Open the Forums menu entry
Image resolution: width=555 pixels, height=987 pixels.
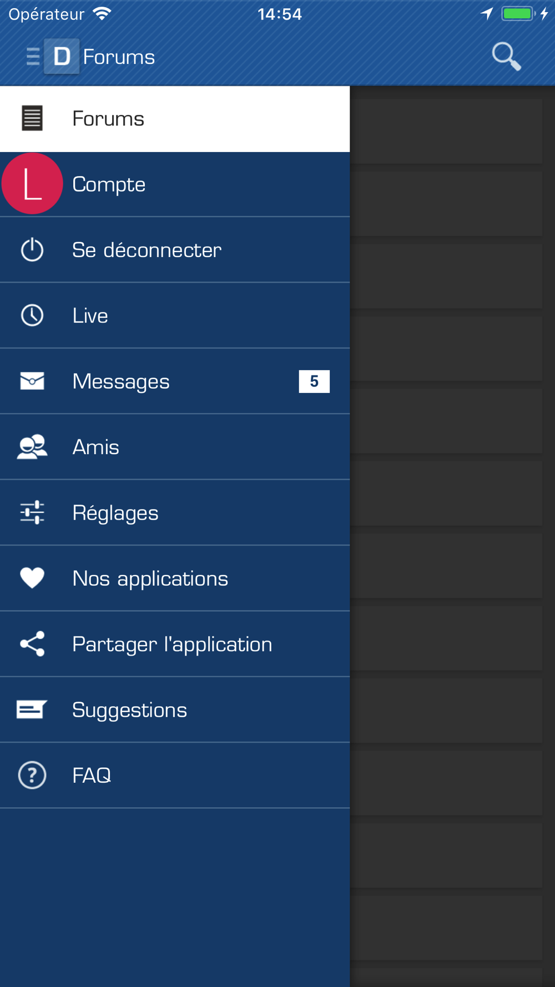tap(175, 119)
